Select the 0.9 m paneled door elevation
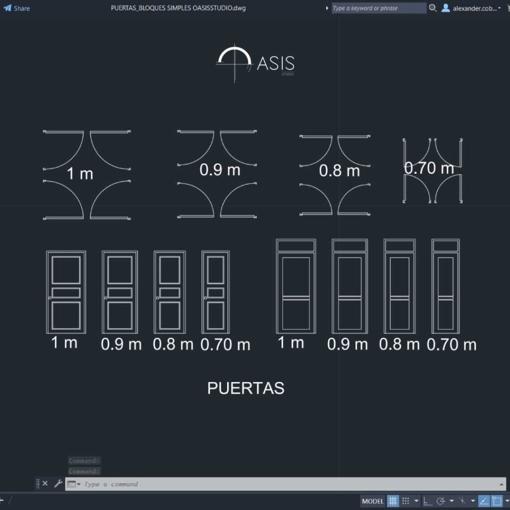 click(x=120, y=292)
